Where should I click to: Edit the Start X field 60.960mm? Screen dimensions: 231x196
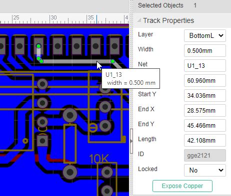coord(205,80)
